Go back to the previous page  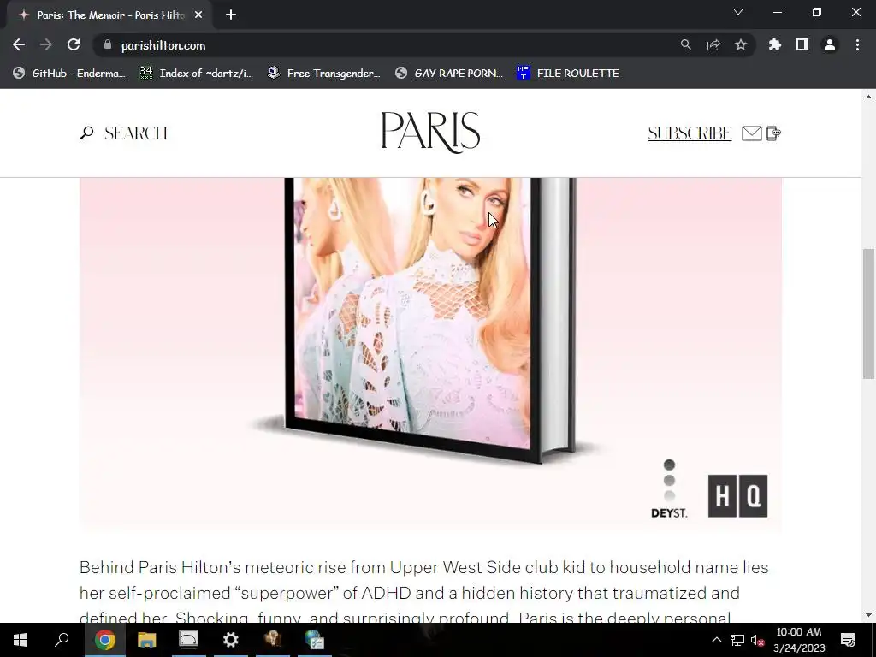(19, 44)
